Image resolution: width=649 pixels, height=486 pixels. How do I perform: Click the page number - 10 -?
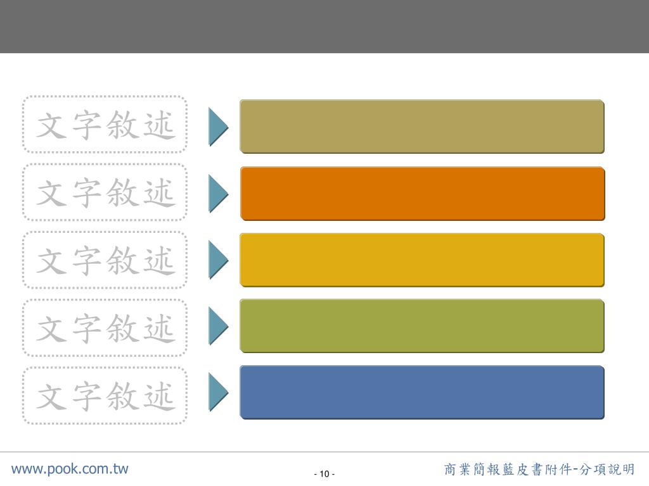tap(324, 474)
